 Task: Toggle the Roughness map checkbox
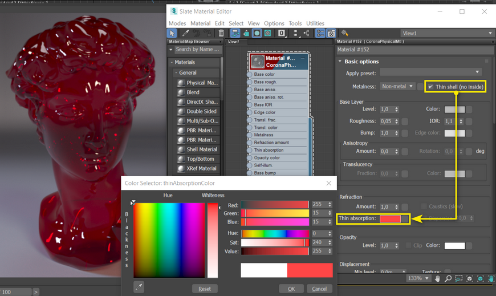405,121
